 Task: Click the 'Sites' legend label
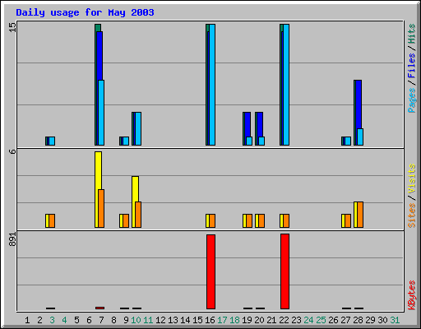(x=411, y=215)
